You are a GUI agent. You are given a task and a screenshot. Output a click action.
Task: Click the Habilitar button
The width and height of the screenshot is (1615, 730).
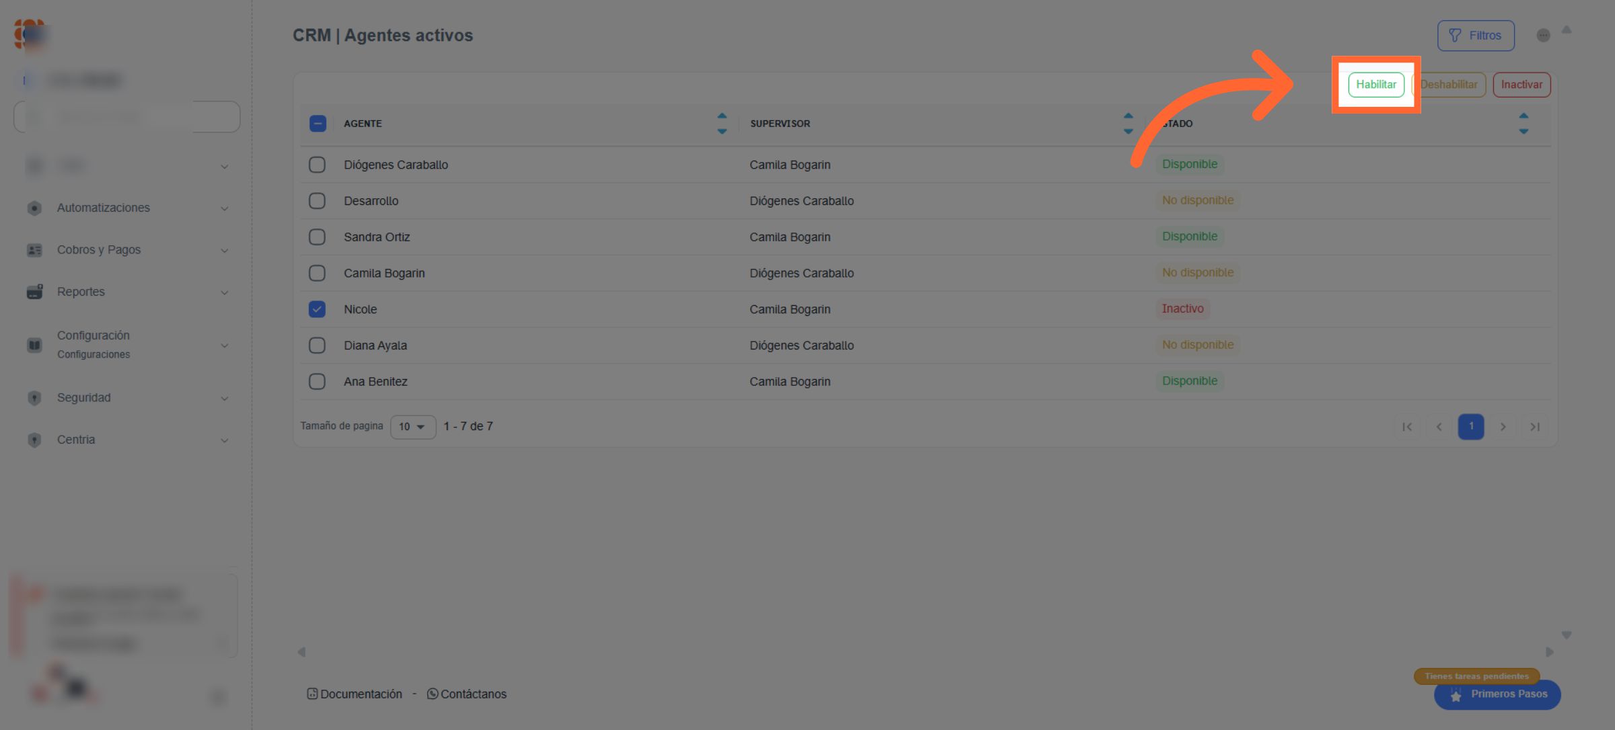1376,85
